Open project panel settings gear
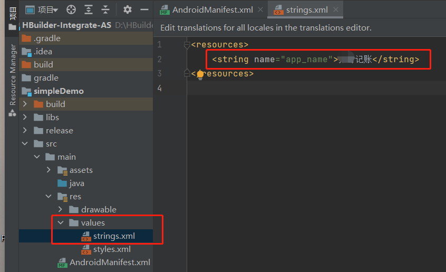 [x=127, y=9]
